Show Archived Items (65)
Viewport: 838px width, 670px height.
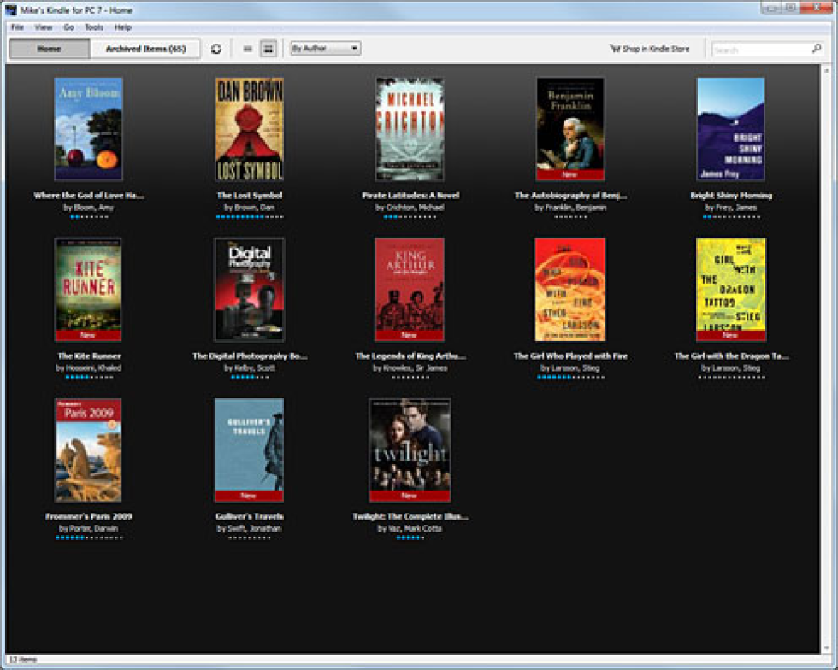(x=145, y=49)
